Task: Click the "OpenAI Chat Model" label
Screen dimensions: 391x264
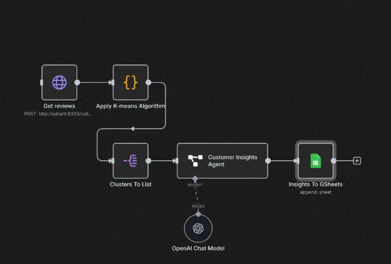Action: (x=198, y=248)
